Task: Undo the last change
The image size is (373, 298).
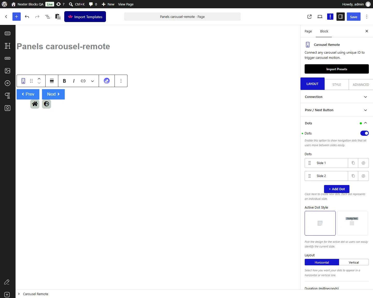Action: (27, 17)
